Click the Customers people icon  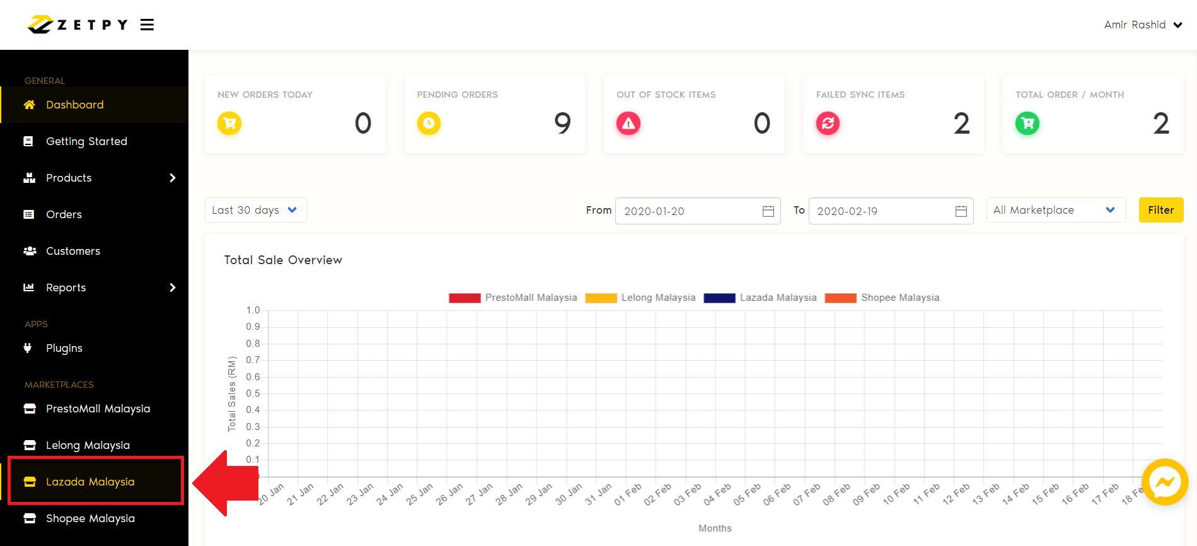(x=30, y=251)
